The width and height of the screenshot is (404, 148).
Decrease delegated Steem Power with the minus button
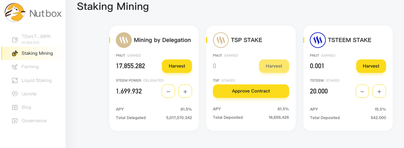click(168, 91)
